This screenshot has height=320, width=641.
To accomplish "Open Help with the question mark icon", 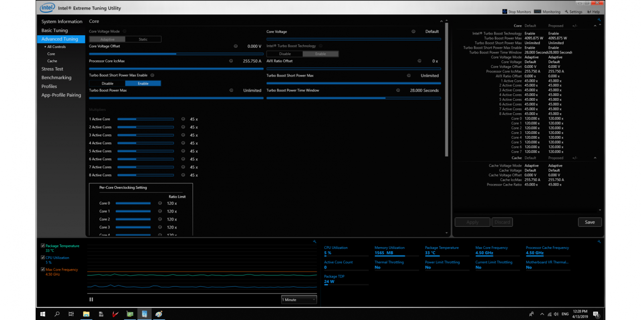I will (x=593, y=12).
